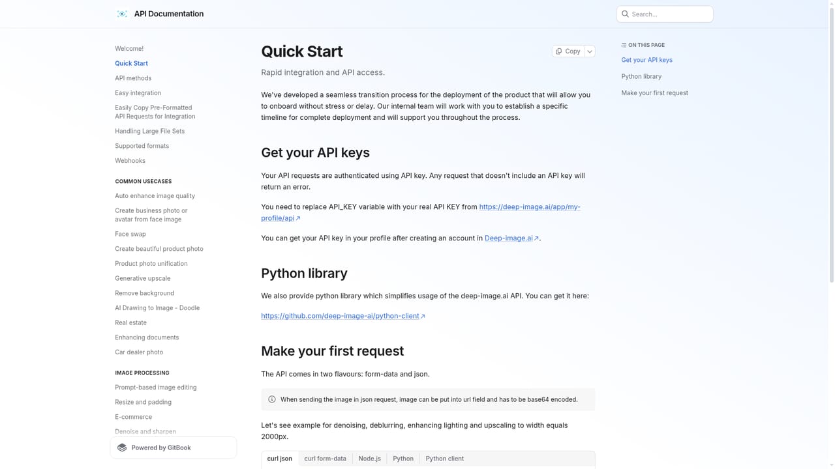Select Quick Start in the sidebar
The image size is (835, 469).
tap(131, 63)
